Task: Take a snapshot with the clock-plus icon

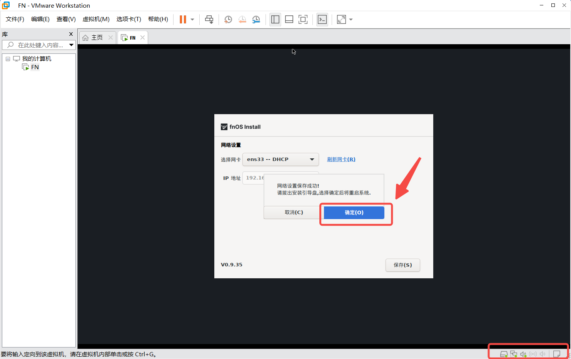Action: pos(228,20)
